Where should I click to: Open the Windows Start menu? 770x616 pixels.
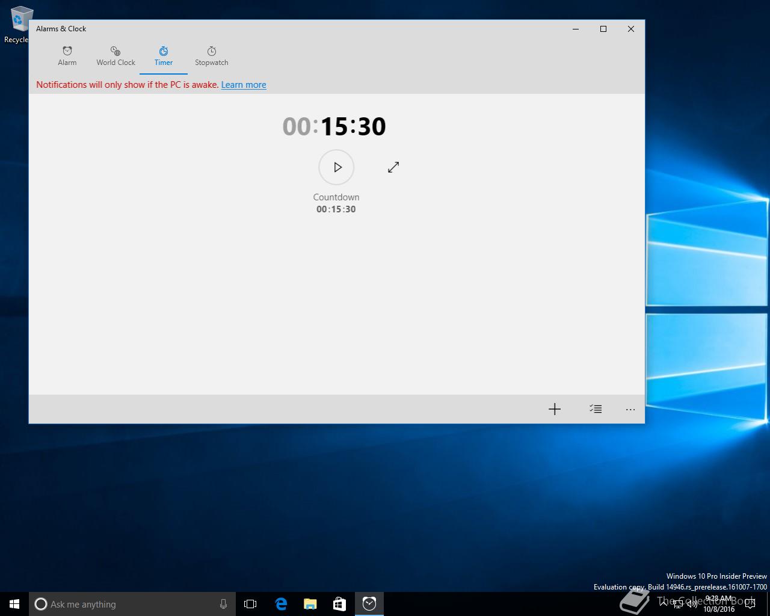(14, 604)
